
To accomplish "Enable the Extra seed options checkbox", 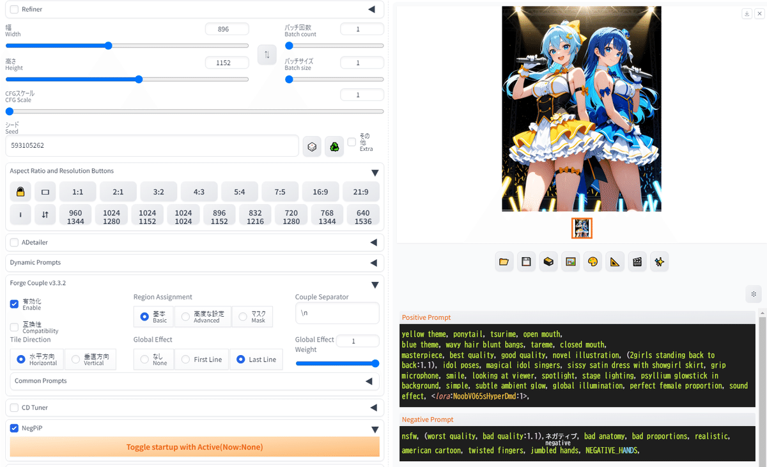I will [351, 142].
